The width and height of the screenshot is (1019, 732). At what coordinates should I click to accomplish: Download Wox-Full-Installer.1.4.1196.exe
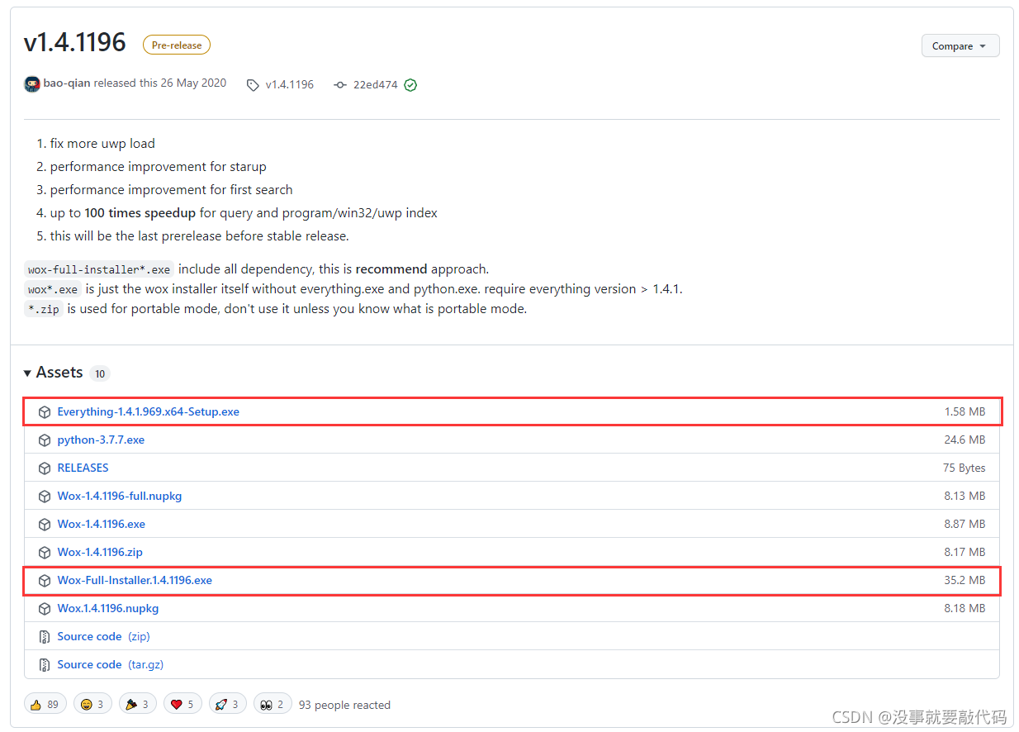pos(135,580)
